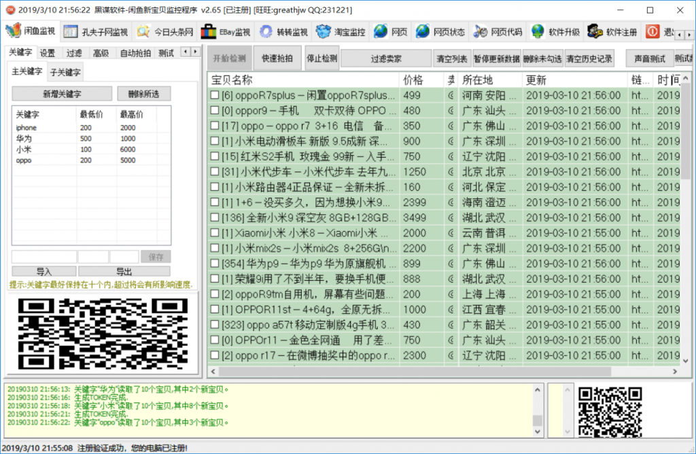
Task: Tick the 小米电动滑板车 item checkbox
Action: click(x=215, y=141)
